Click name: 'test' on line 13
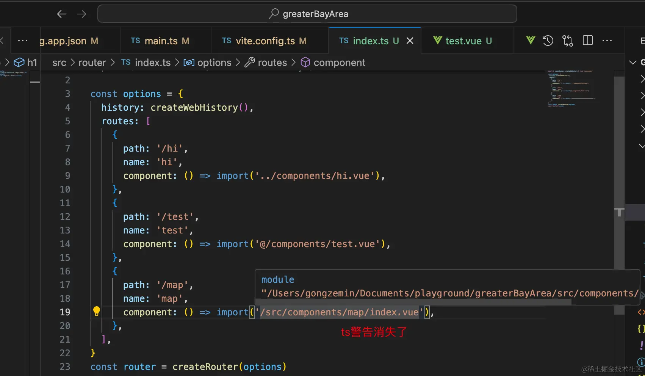This screenshot has width=645, height=376. (158, 230)
